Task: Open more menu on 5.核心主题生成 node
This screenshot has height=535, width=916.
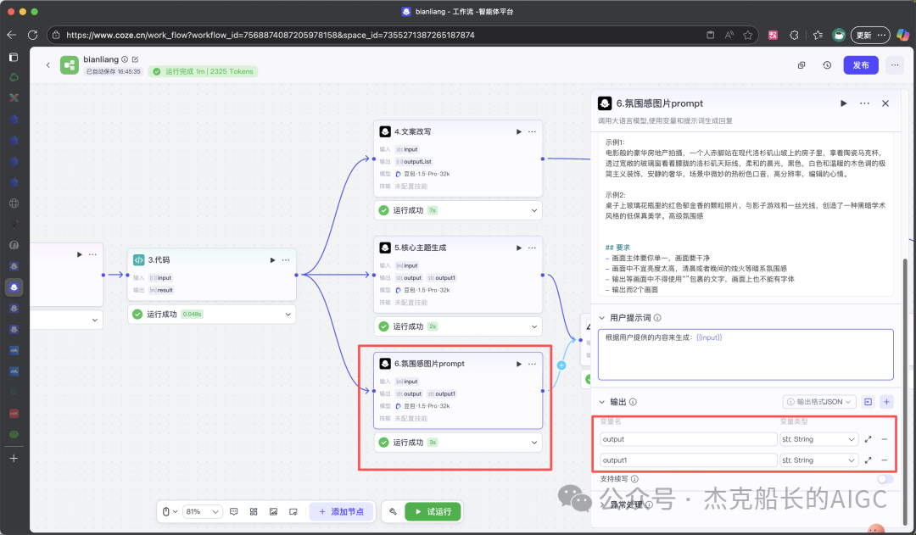Action: click(x=532, y=248)
